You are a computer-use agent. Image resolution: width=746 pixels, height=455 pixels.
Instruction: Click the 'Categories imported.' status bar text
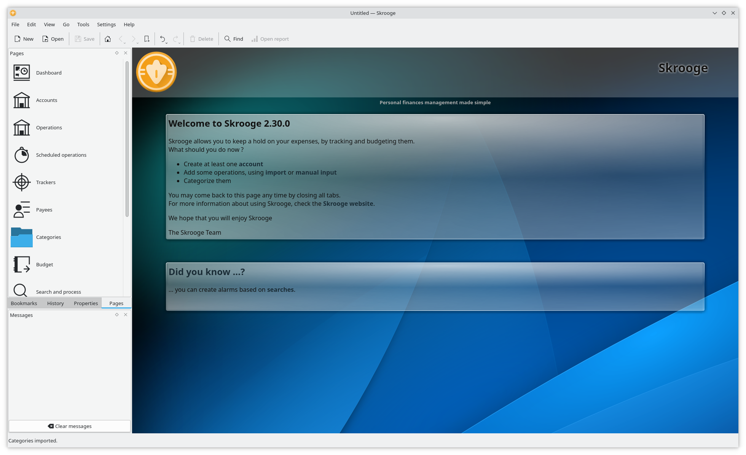(x=33, y=441)
